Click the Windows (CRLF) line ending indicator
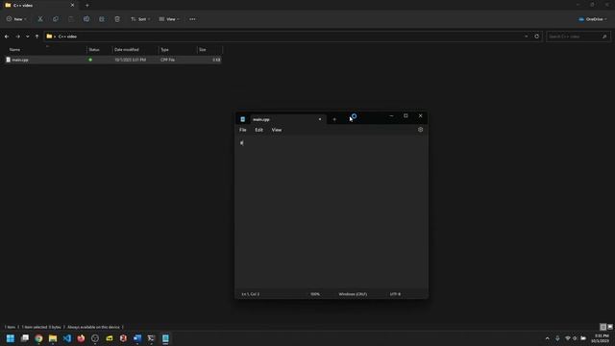This screenshot has height=346, width=615. pos(353,294)
